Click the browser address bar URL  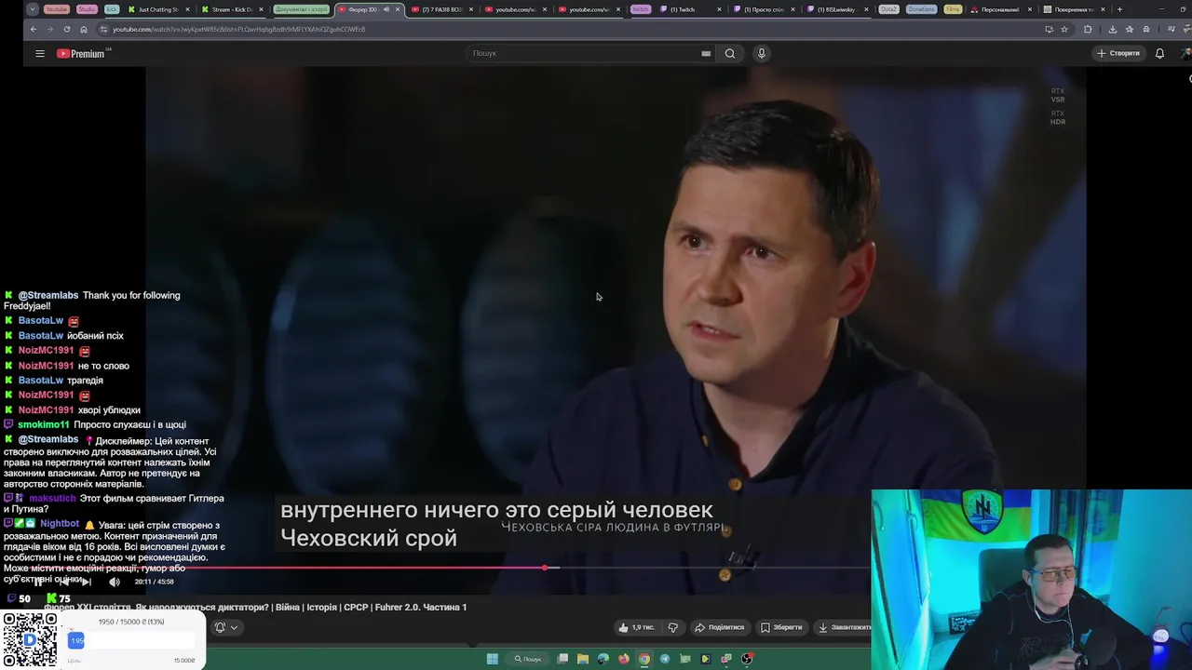(239, 29)
